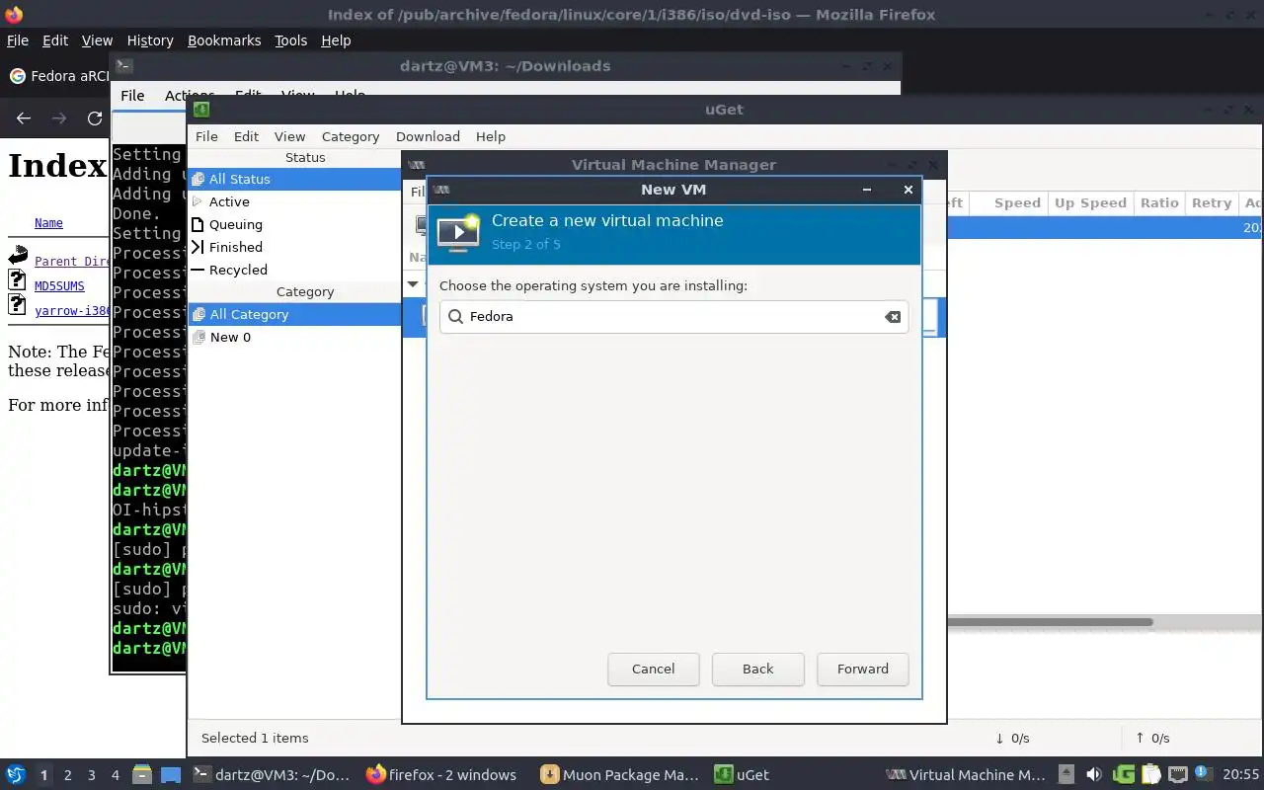This screenshot has height=790, width=1264.
Task: Open uGet File menu
Action: 206,136
